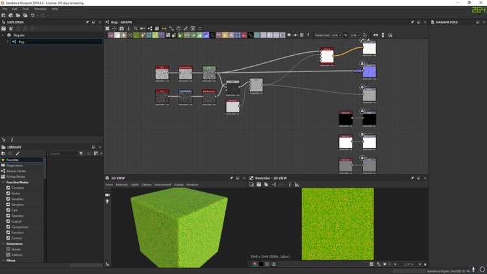The width and height of the screenshot is (487, 274).
Task: Click the histogram icon in 2D View toolbar
Action: pos(297,184)
